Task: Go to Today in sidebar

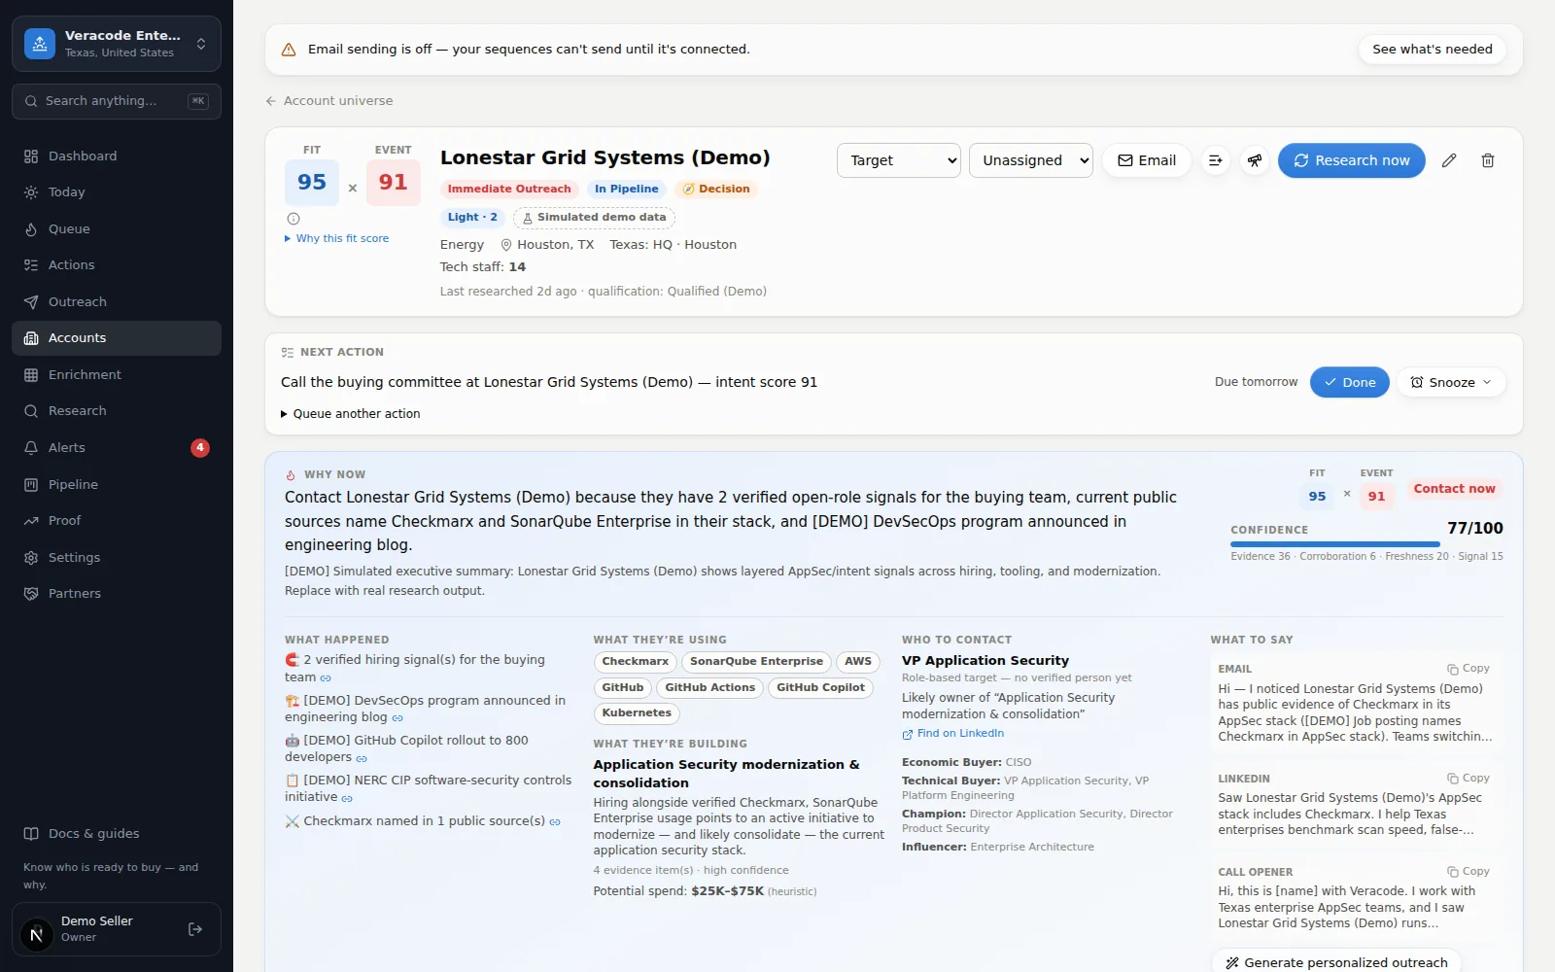Action: [117, 192]
